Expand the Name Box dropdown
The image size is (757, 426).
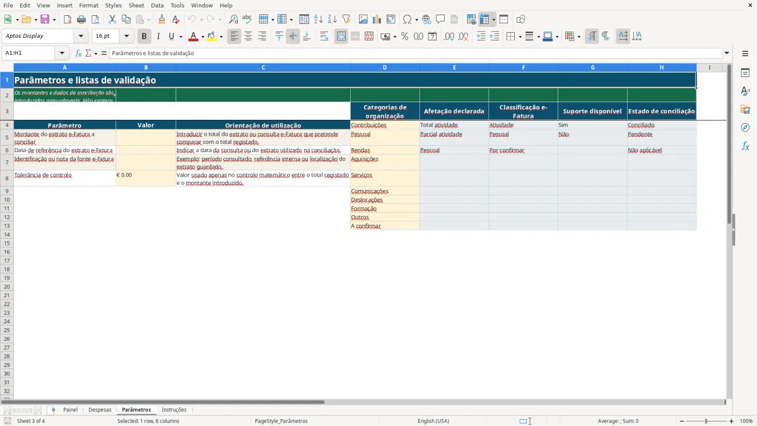pos(62,54)
